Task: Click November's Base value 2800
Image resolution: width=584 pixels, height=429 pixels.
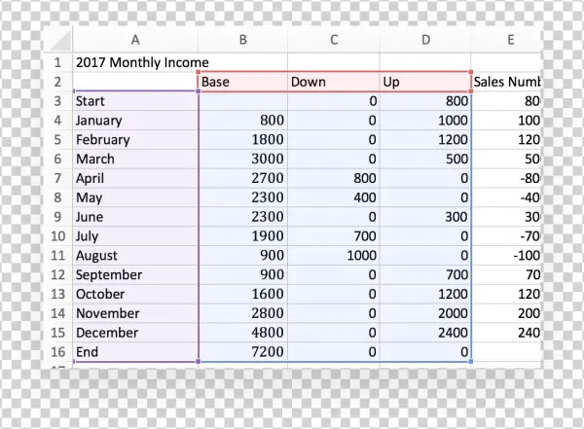Action: click(242, 313)
